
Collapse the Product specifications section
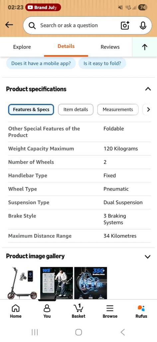[x=148, y=89]
